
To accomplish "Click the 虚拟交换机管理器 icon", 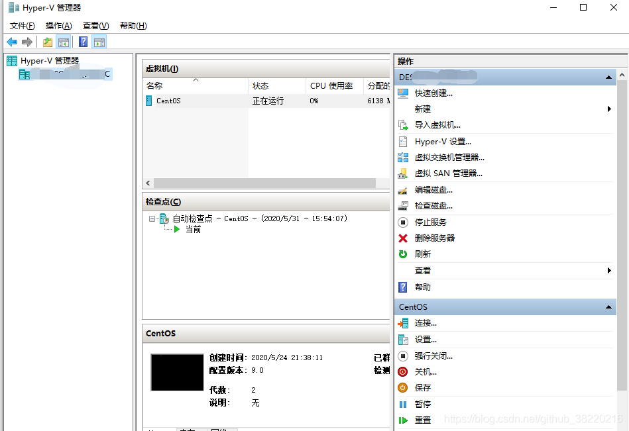I will tap(403, 158).
